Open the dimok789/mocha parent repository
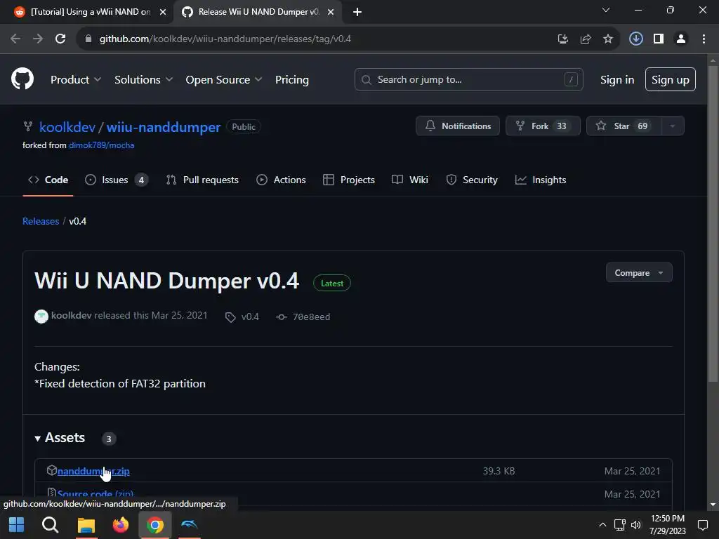The image size is (719, 539). click(x=101, y=145)
